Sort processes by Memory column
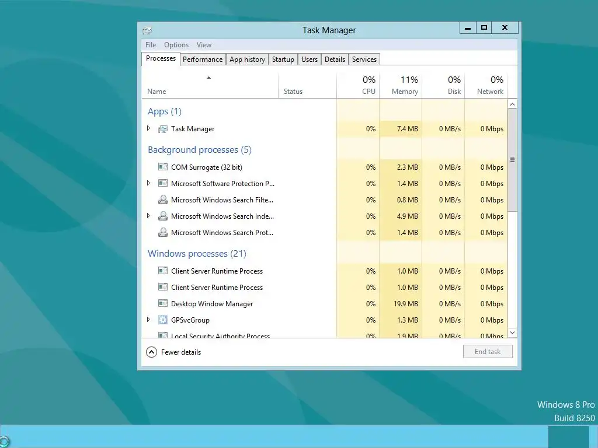The image size is (598, 448). (x=401, y=86)
